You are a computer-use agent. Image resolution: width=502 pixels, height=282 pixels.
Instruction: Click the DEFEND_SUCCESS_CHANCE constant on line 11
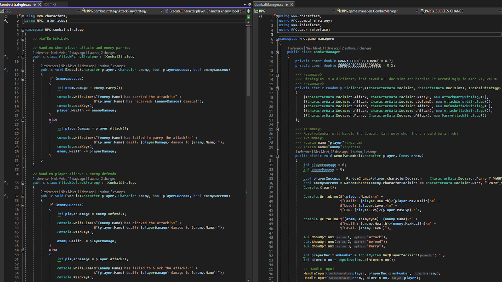pos(359,66)
